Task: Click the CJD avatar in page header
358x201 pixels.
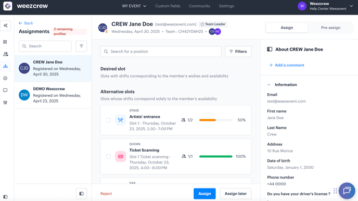Action: (103, 28)
